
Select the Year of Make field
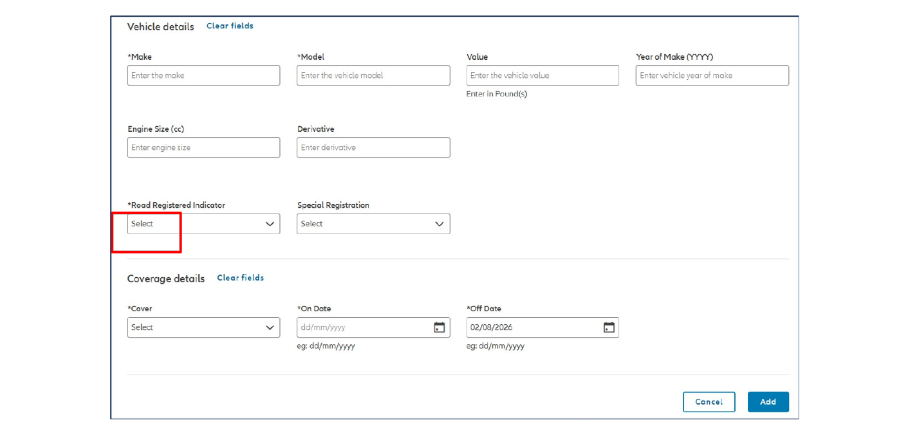(712, 75)
